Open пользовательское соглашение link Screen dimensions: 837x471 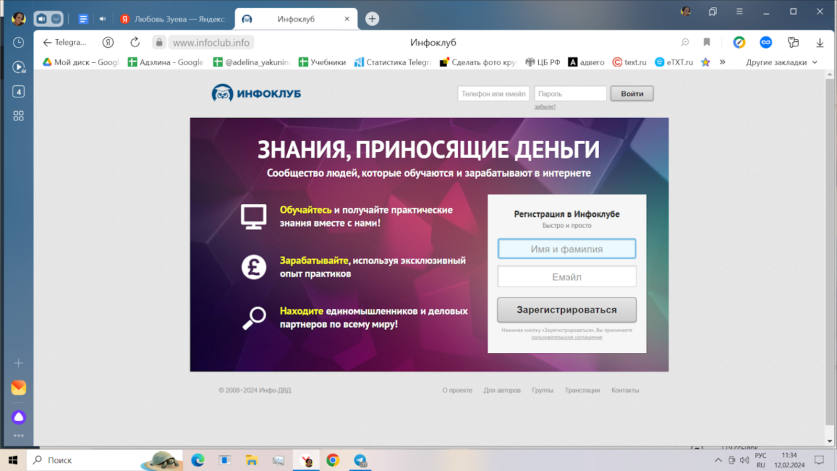click(567, 338)
